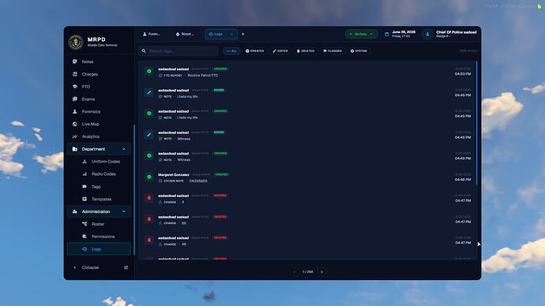Open Templates in Department menu
The height and width of the screenshot is (306, 545).
click(x=101, y=199)
